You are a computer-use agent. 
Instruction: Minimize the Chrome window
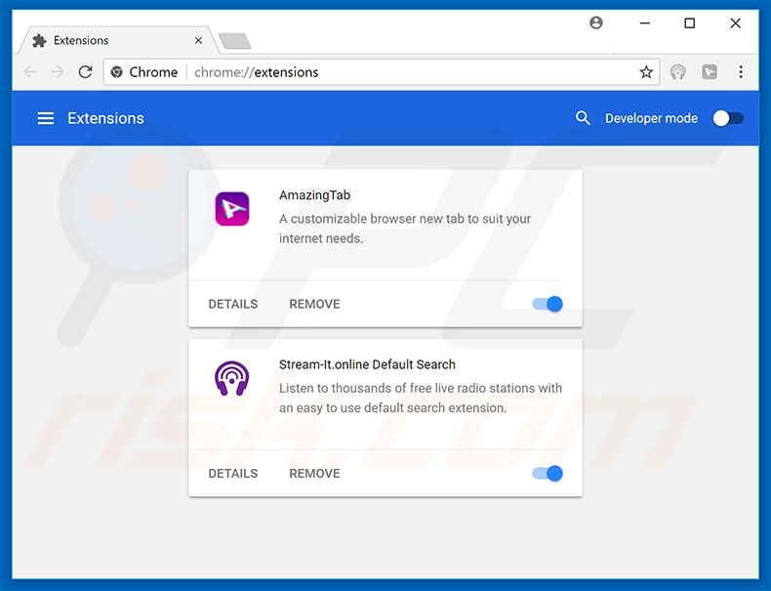coord(645,23)
